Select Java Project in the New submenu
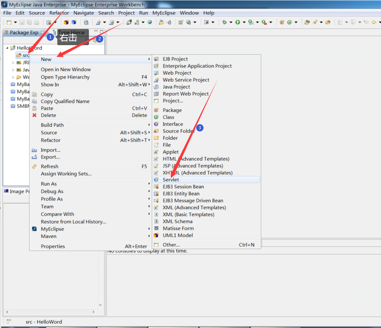This screenshot has height=328, width=381. click(x=206, y=87)
